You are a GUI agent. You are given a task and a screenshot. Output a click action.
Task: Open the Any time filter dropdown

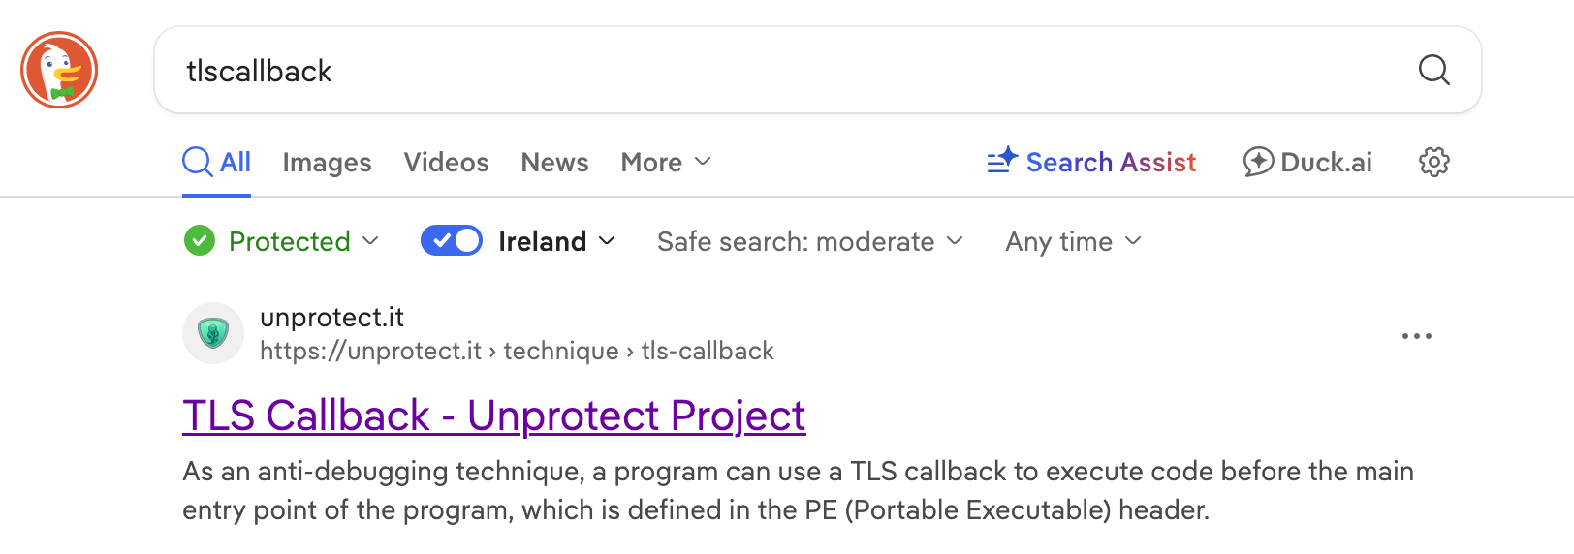click(x=1073, y=241)
